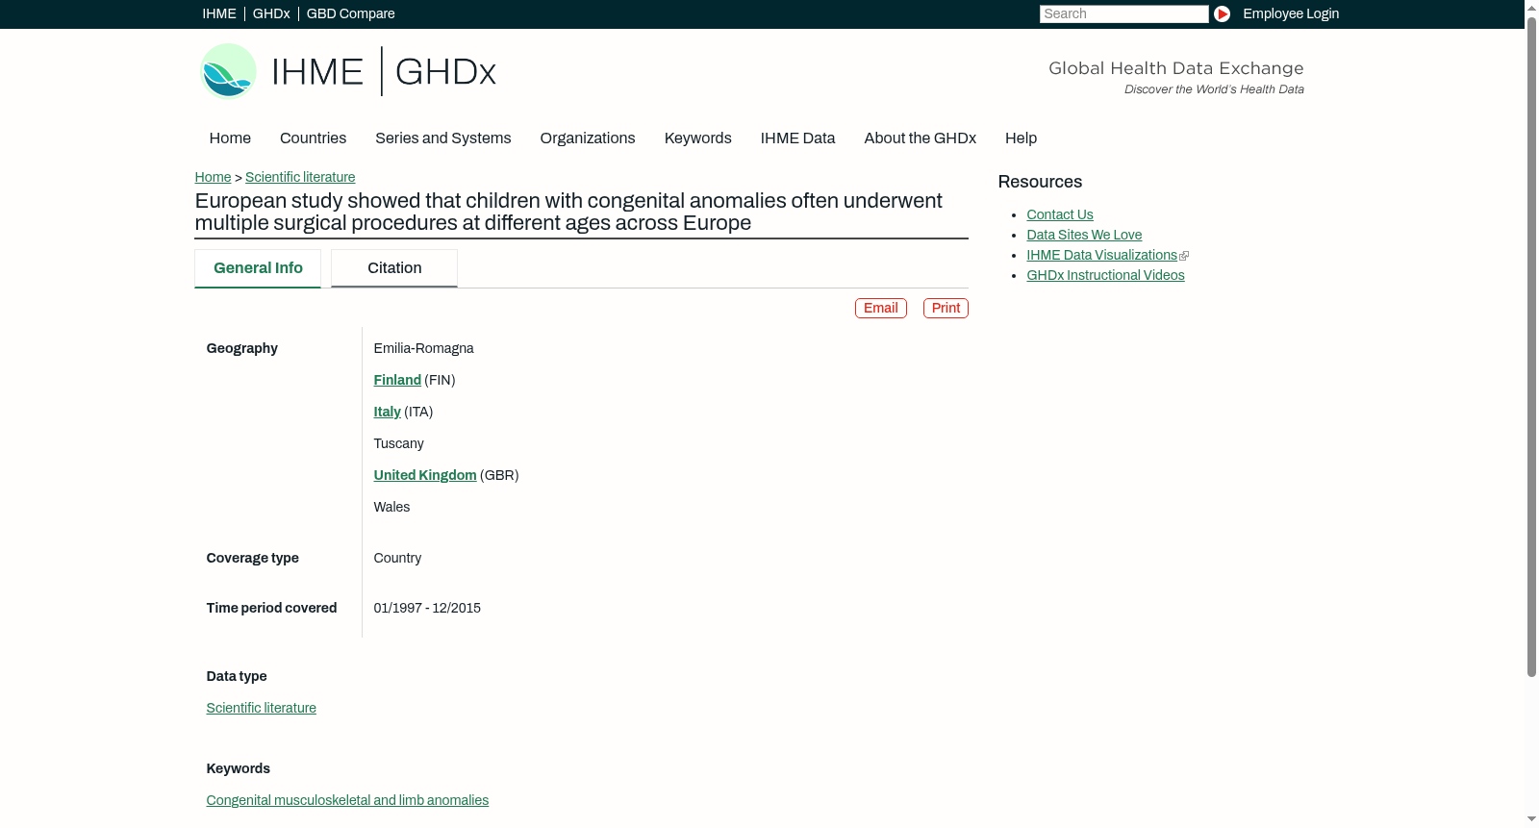The image size is (1539, 828).
Task: Open the Organizations menu
Action: [x=588, y=138]
